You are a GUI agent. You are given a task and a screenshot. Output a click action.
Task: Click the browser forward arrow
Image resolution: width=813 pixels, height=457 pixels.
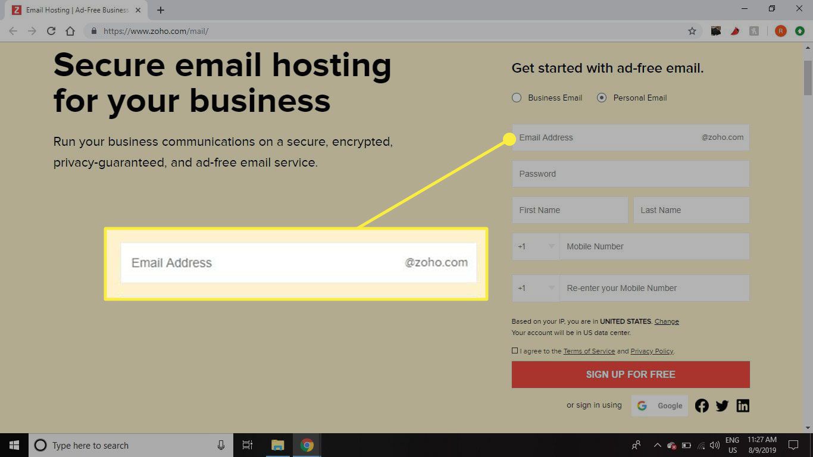(x=32, y=31)
